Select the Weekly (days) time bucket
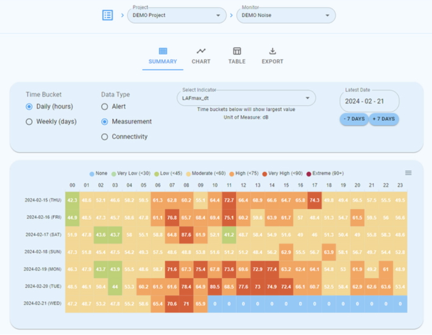 coord(29,122)
